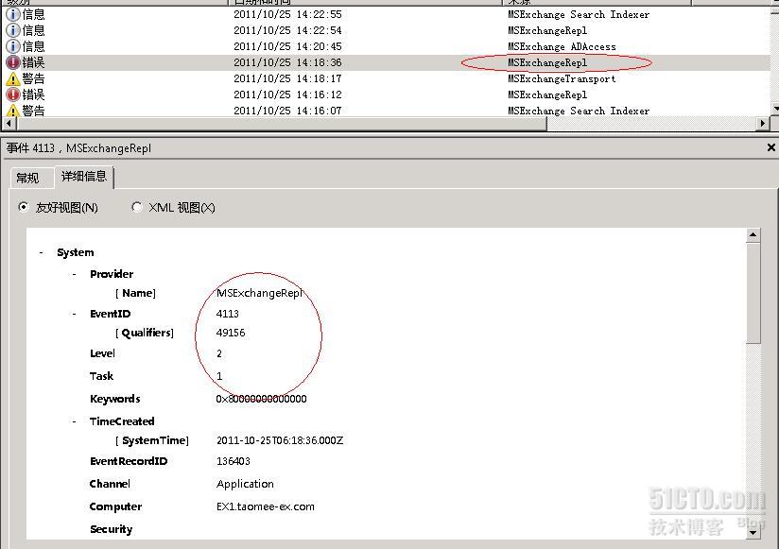This screenshot has width=779, height=549.
Task: Select date 2011/10/25 14:16:07 cell
Action: click(287, 111)
